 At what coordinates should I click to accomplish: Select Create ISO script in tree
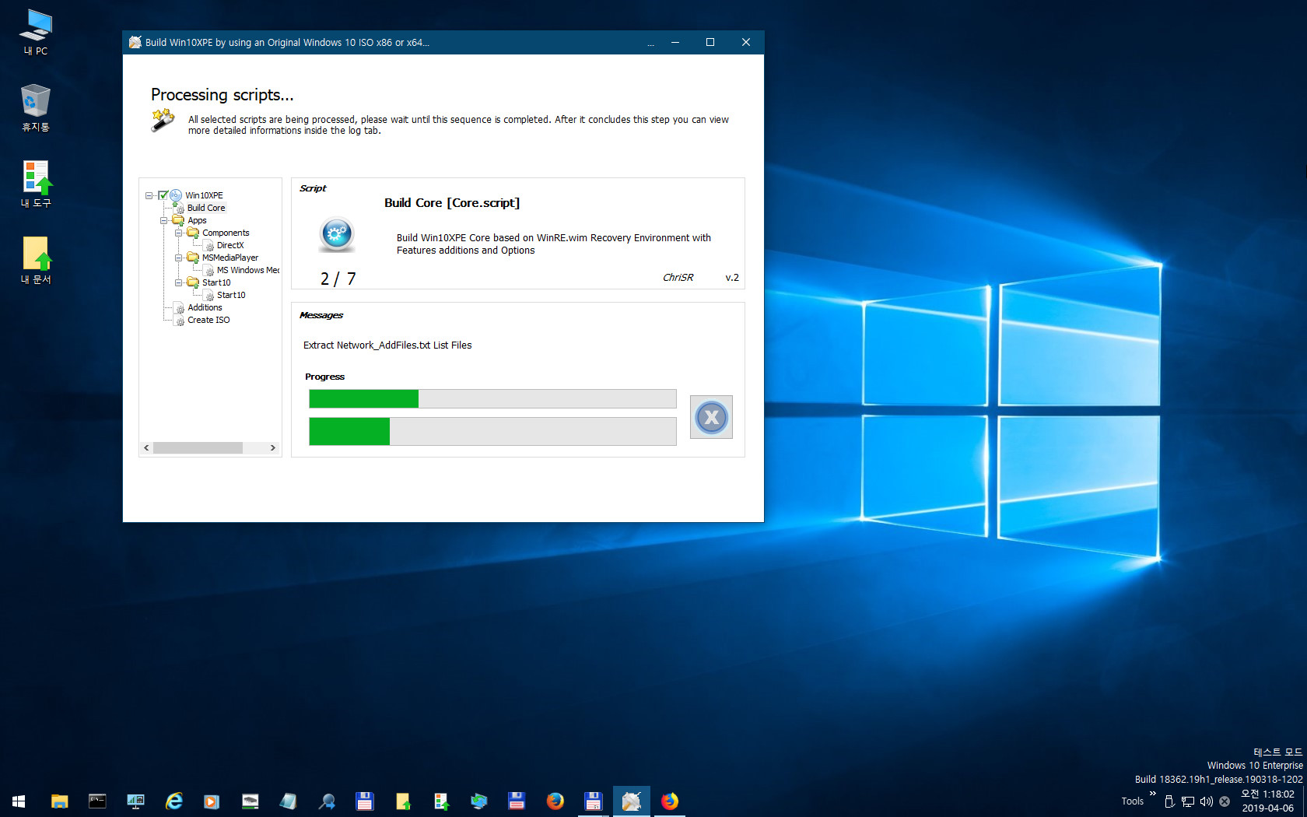point(208,320)
